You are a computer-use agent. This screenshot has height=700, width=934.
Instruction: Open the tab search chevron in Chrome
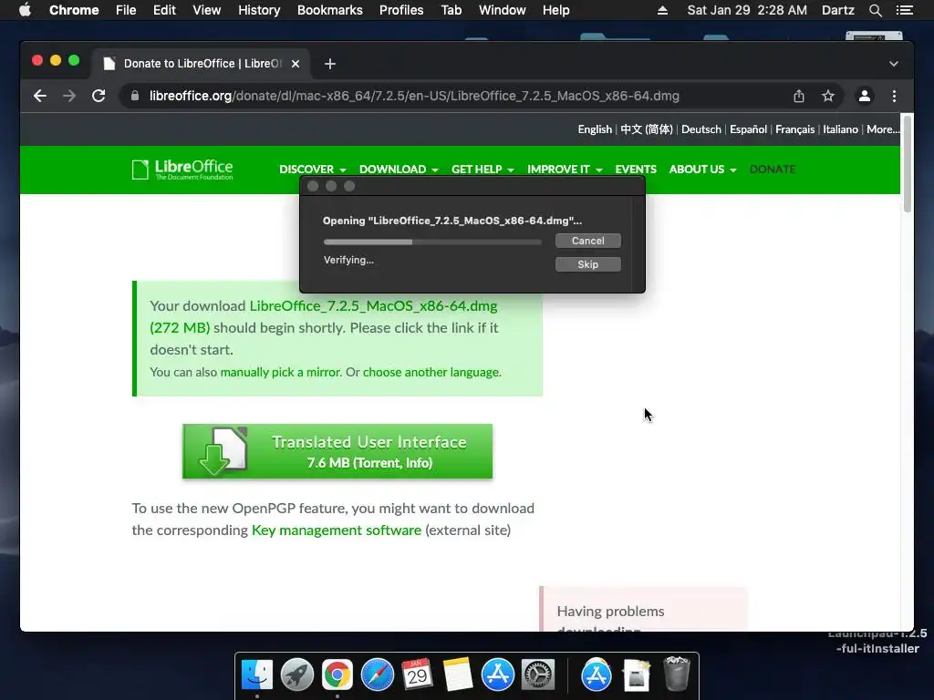point(894,64)
